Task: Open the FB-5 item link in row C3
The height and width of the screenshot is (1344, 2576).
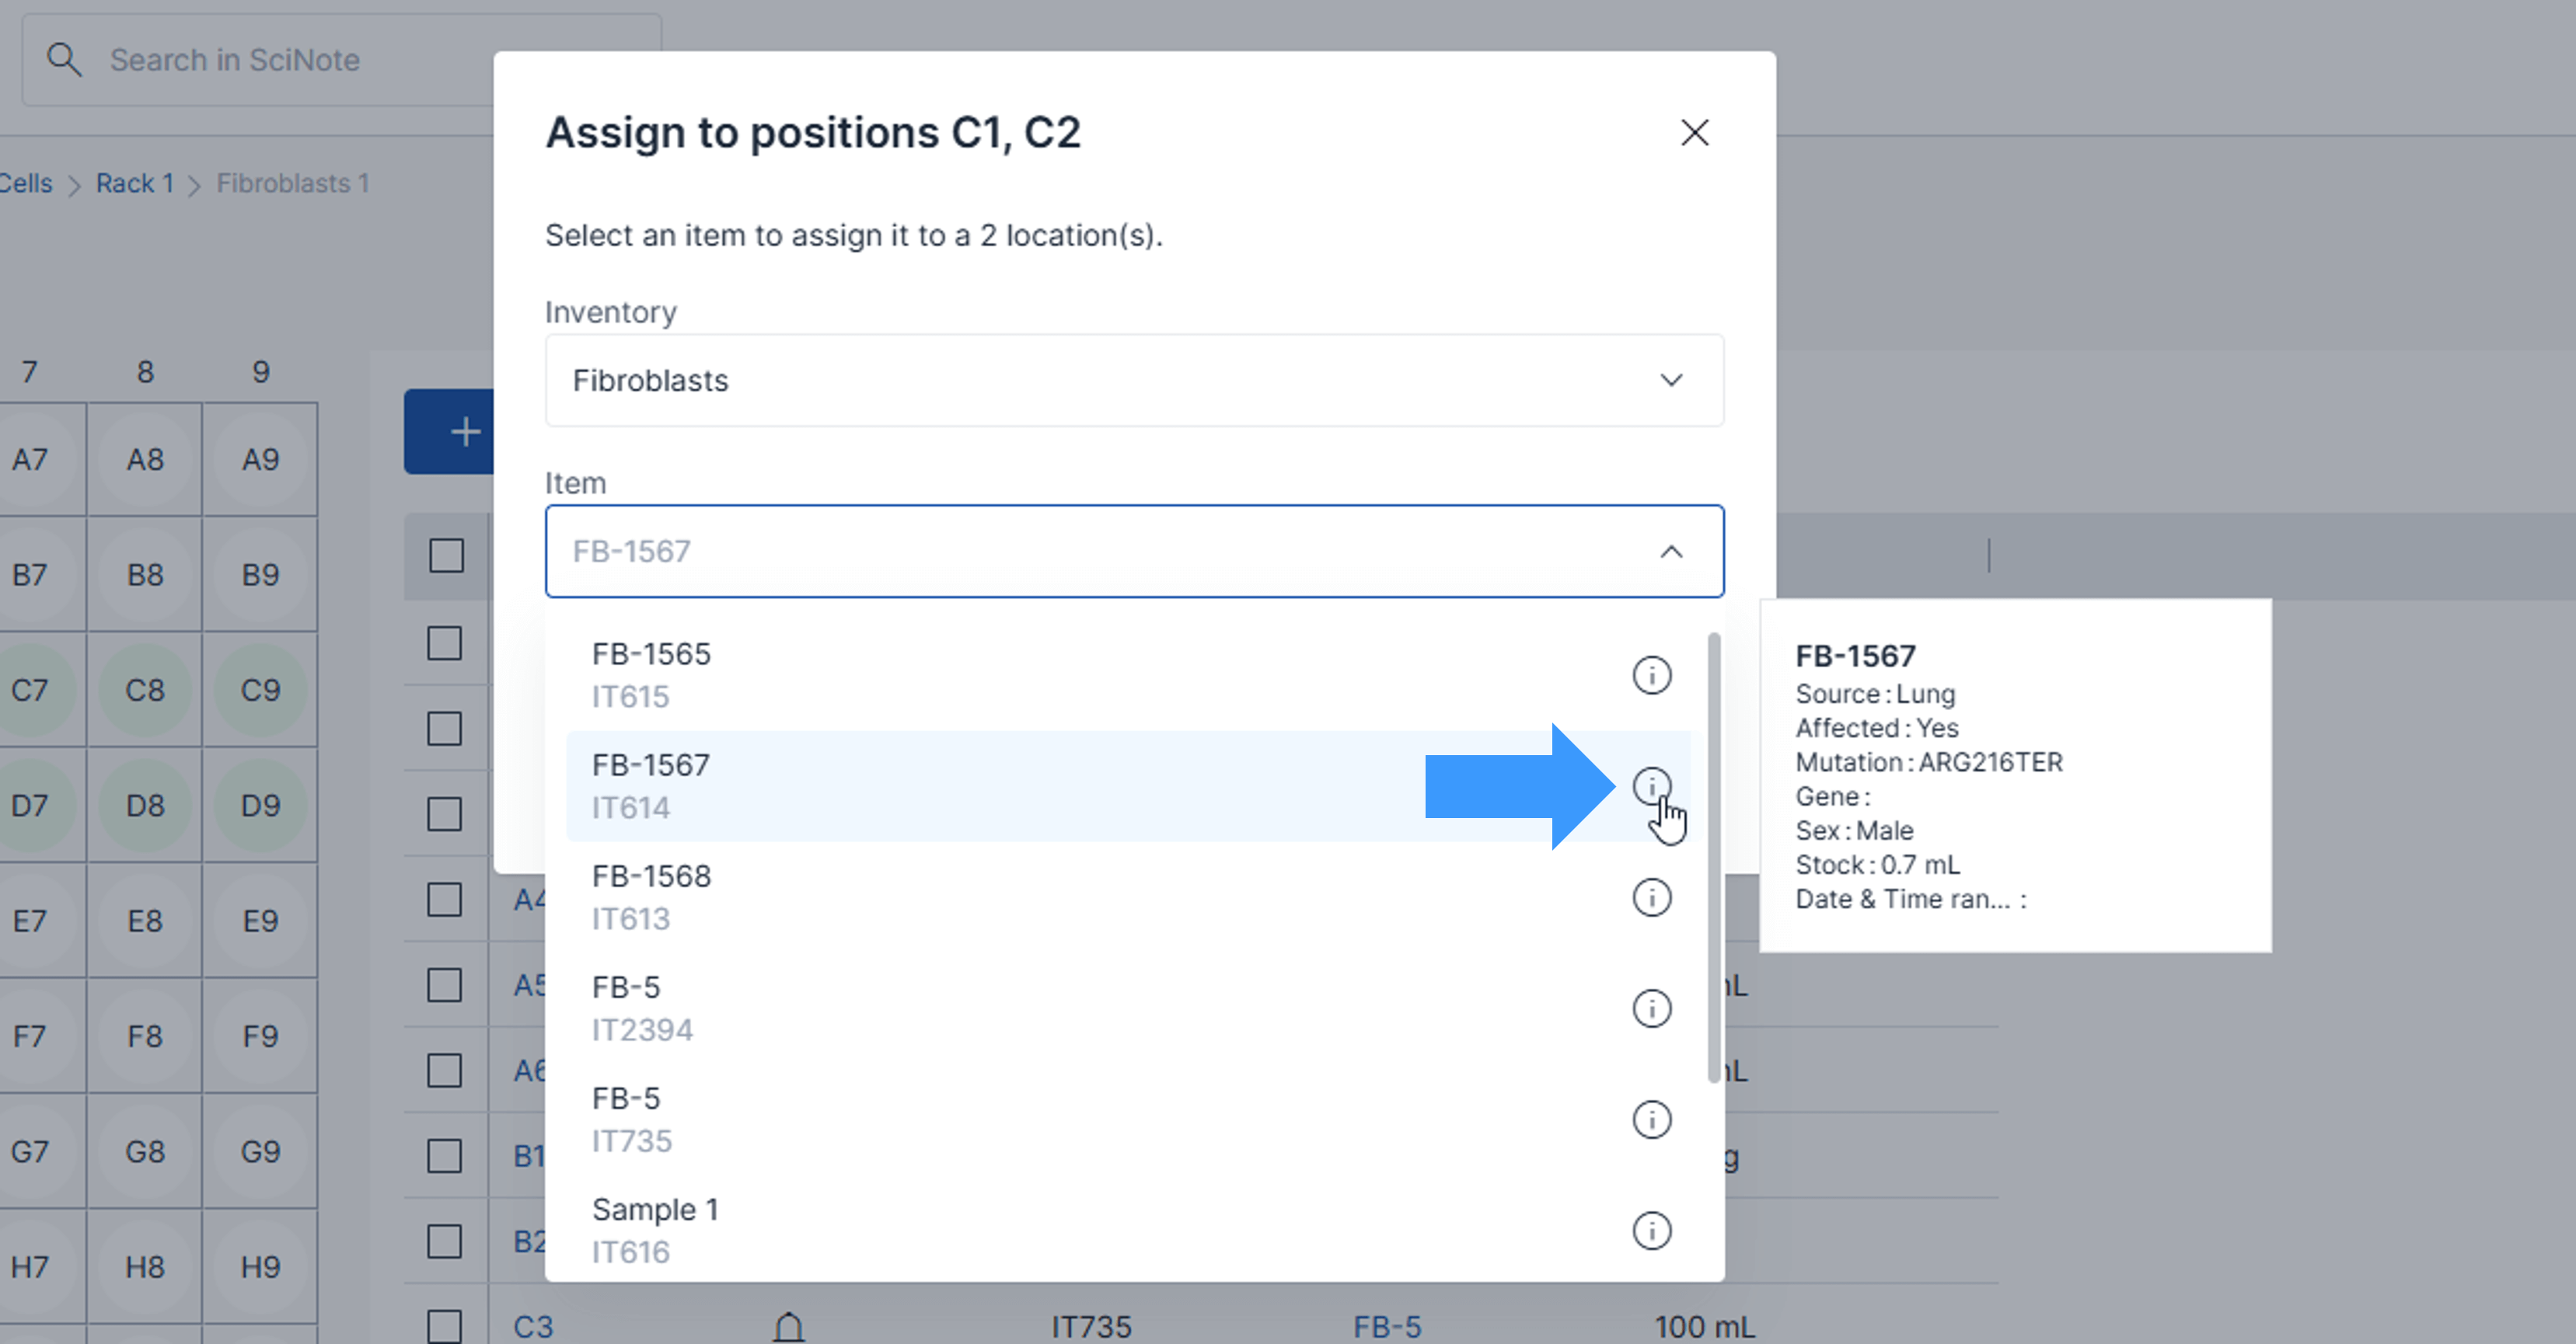Action: [x=1386, y=1327]
